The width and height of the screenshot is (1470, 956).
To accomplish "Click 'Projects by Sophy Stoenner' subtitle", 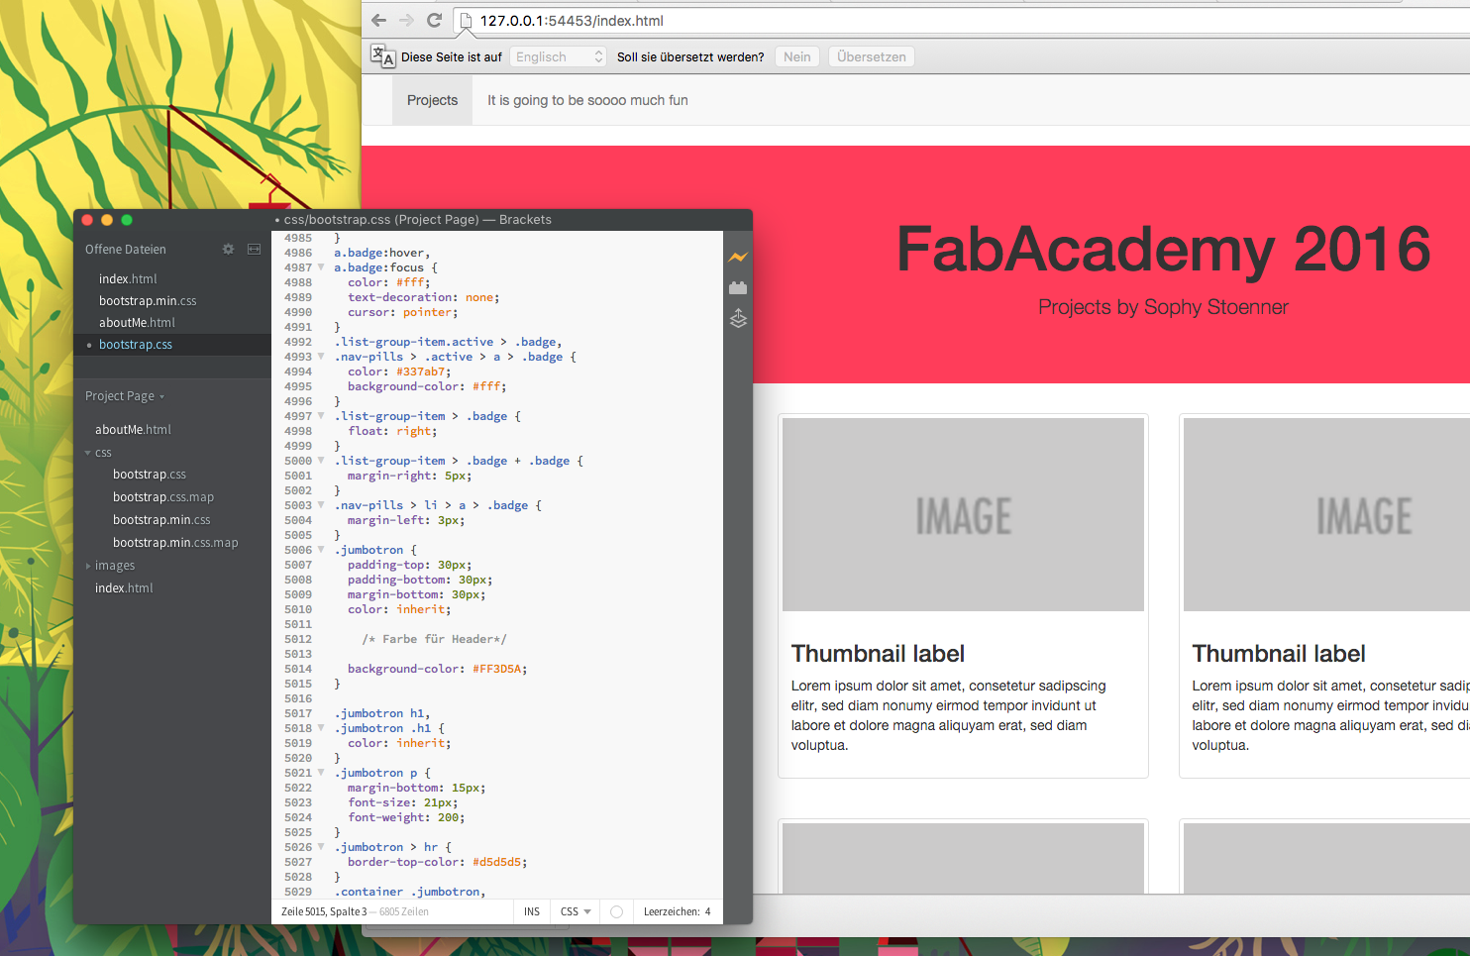I will click(x=1163, y=307).
